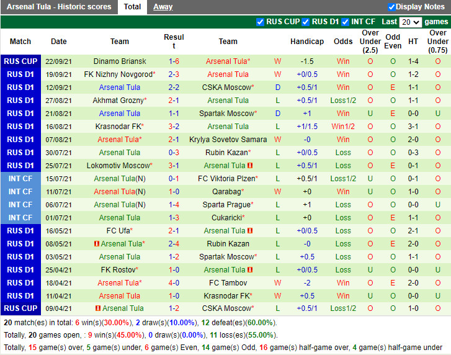Click the 3-1 half-time score
This screenshot has width=451, height=355.
pos(413,126)
